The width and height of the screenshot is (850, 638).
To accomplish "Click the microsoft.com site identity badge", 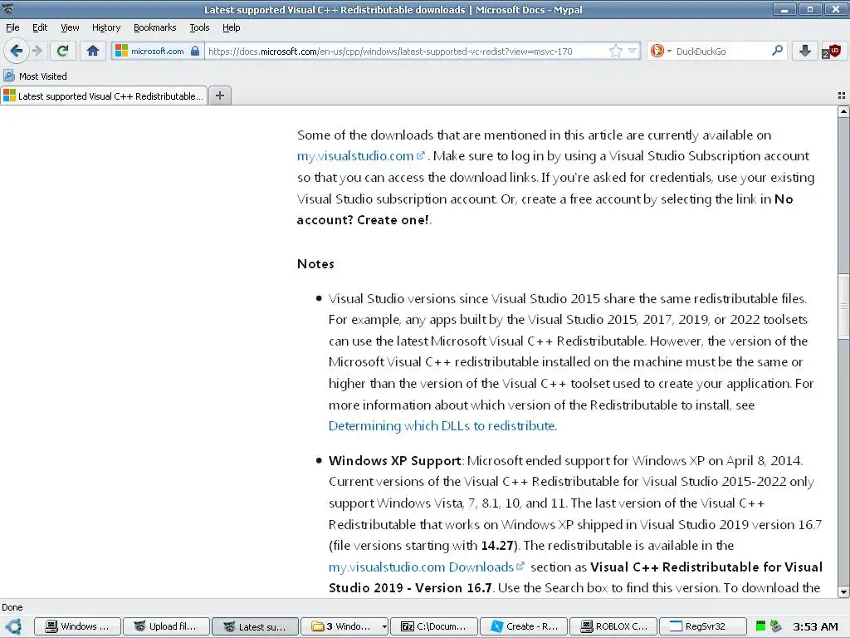I will [157, 51].
